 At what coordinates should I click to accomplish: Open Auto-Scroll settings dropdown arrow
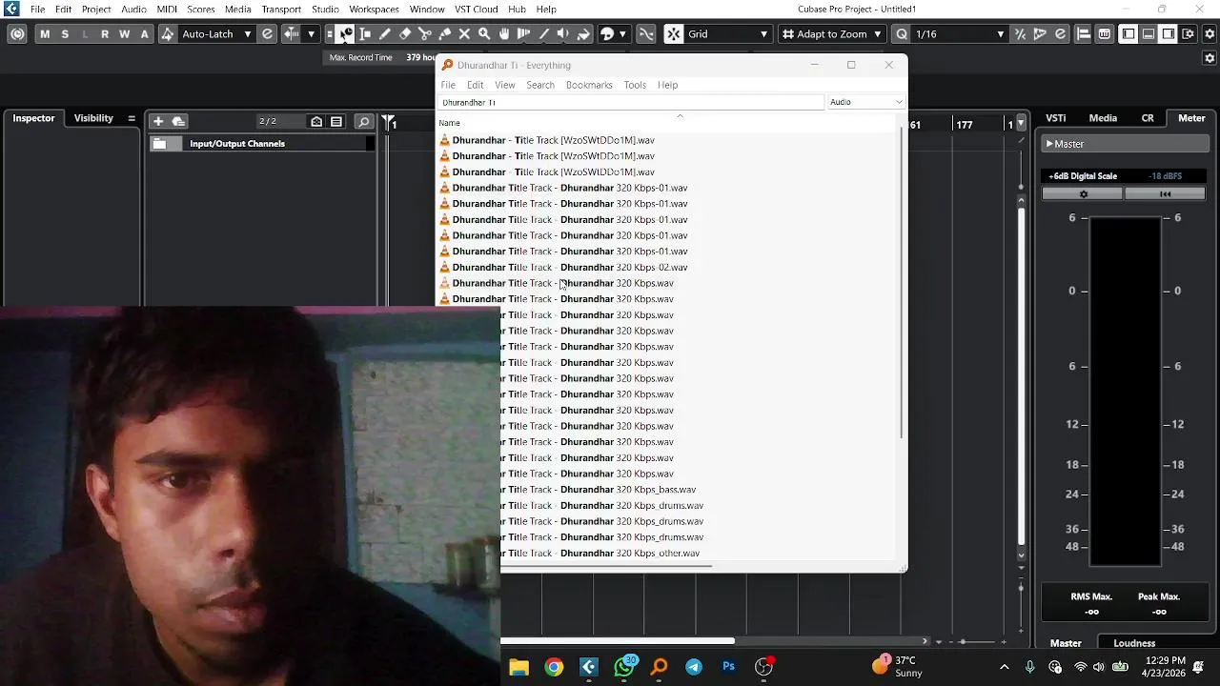tap(311, 33)
